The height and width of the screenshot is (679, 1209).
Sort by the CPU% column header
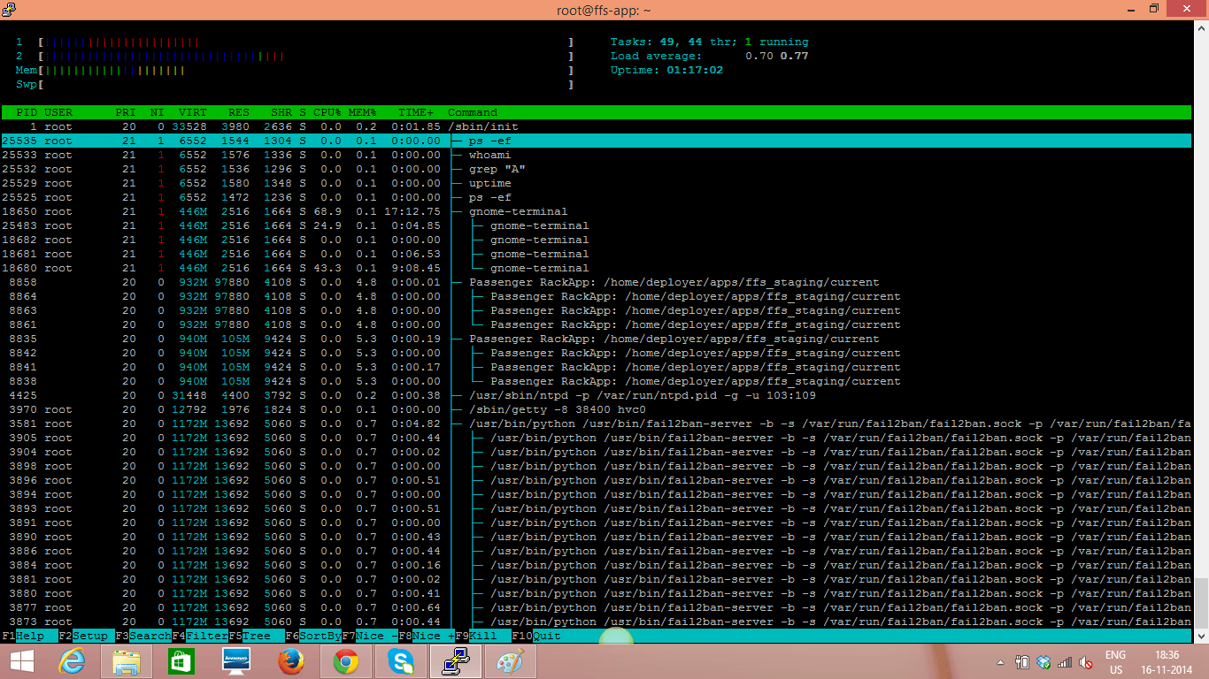tap(327, 112)
